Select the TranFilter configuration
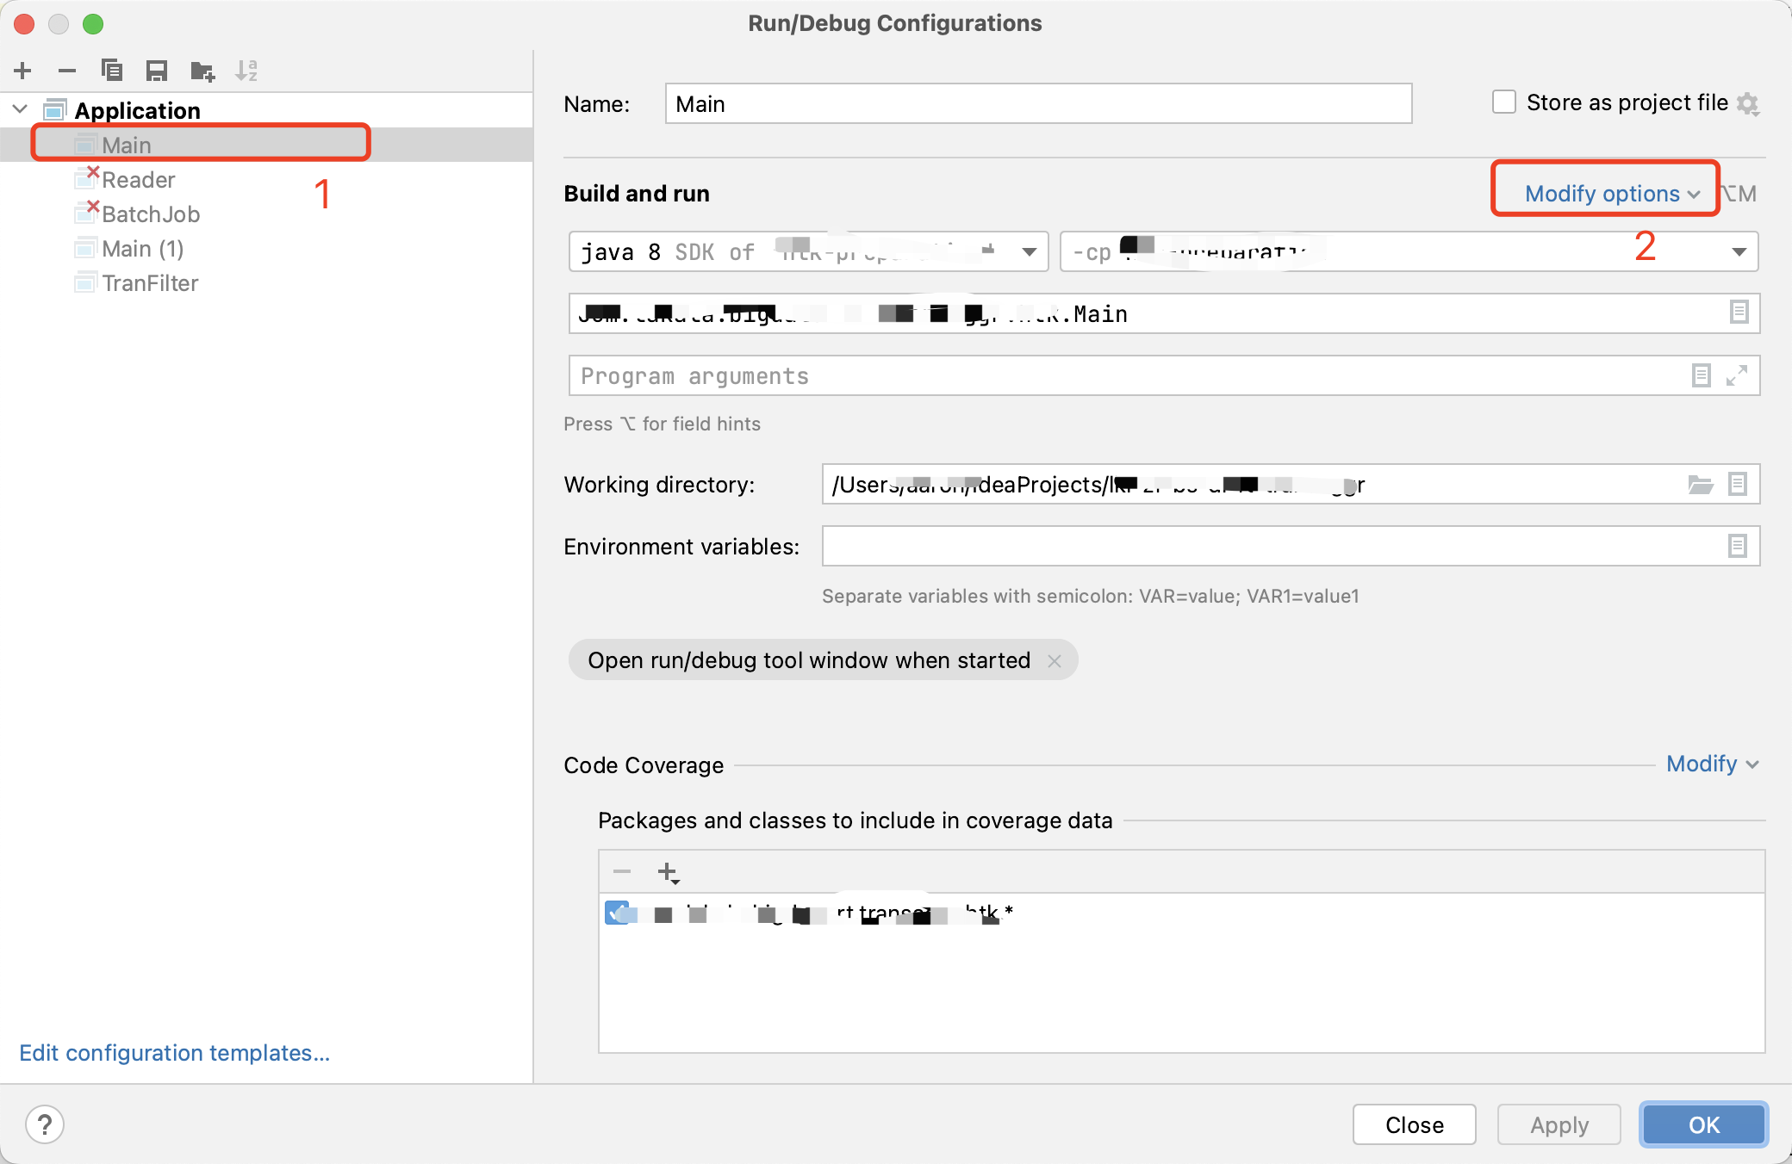 click(266, 282)
